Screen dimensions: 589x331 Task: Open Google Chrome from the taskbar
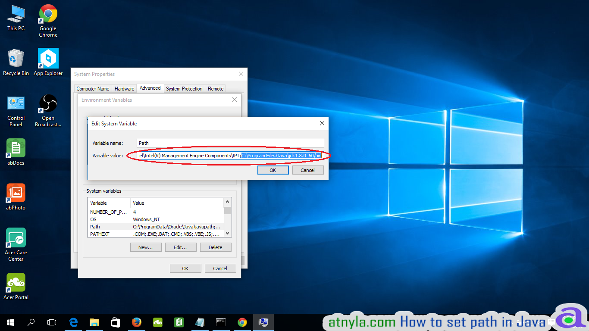(x=242, y=322)
